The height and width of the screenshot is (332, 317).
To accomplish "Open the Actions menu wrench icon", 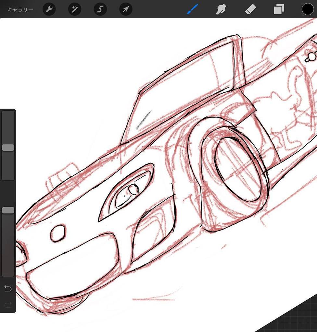I will point(49,9).
